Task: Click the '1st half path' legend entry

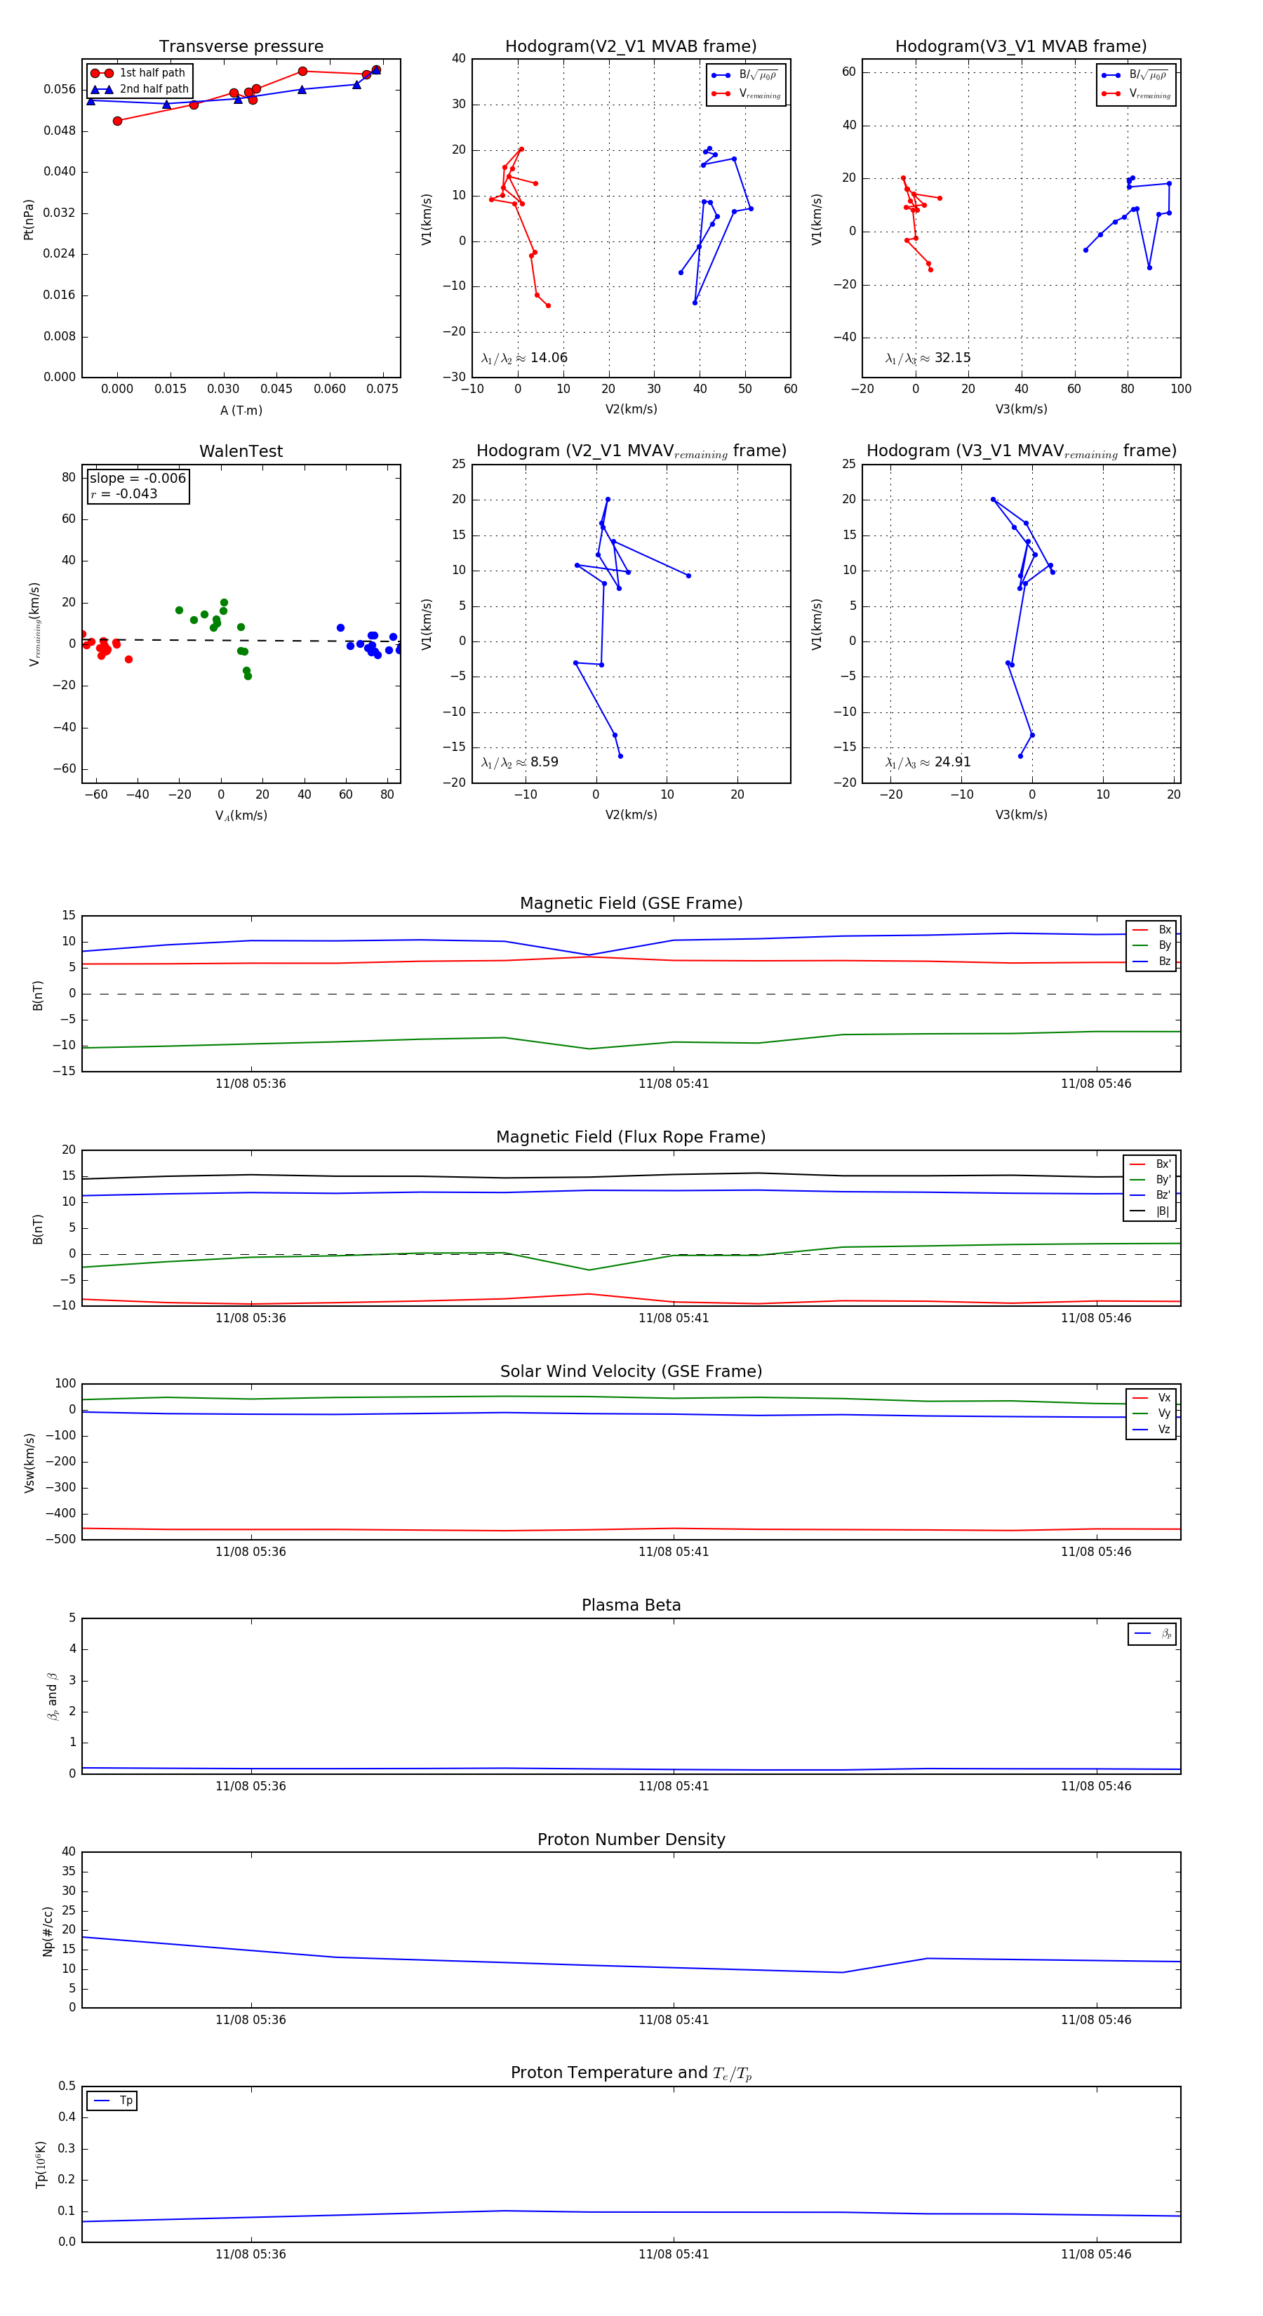Action: [140, 73]
